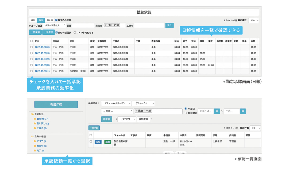Viewport: 301px width, 171px height.
Task: Switch to the 個人別 tab
Action: 50,20
